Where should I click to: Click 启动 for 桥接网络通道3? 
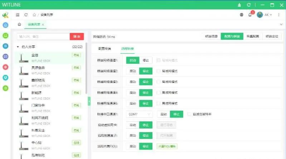click(x=133, y=82)
